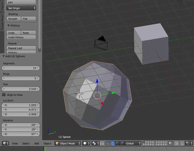Click the Redo button
Image resolution: width=194 pixels, height=151 pixels.
(x=29, y=33)
